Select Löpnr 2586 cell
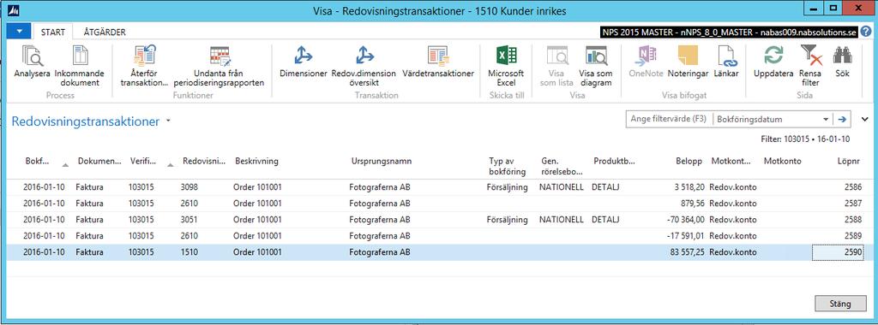Image resolution: width=878 pixels, height=325 pixels. [853, 187]
